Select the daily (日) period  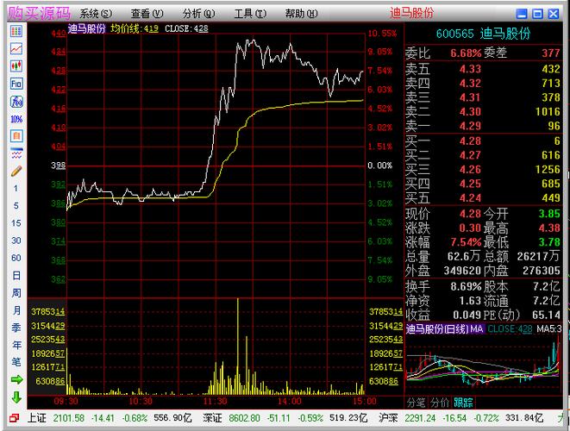(x=16, y=276)
